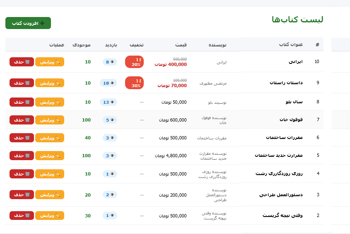Click the عملیات column header
Screen dimensions: 350x234
click(x=57, y=45)
